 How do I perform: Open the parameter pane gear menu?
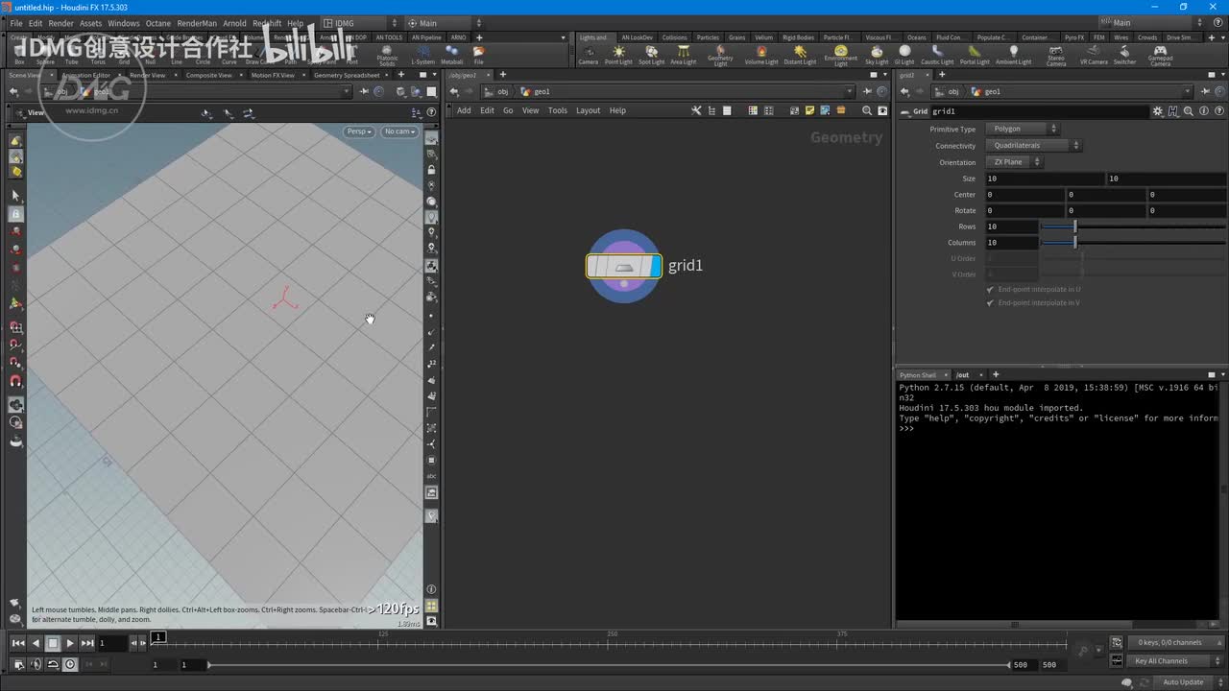click(1158, 111)
